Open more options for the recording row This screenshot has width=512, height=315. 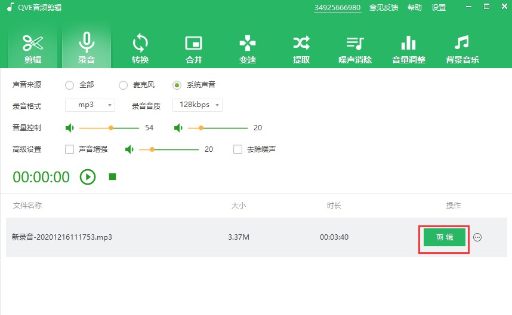[x=477, y=237]
